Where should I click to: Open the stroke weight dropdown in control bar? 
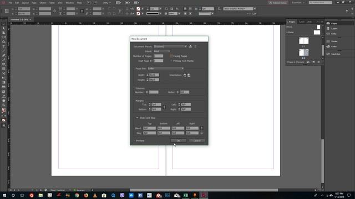click(x=160, y=9)
